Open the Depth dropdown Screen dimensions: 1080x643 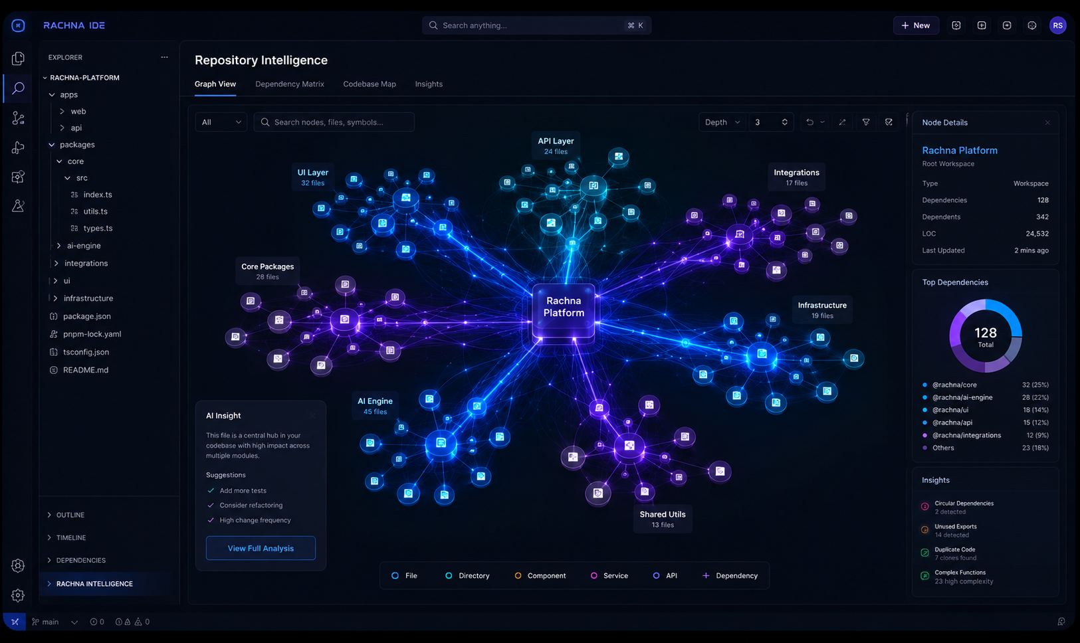722,122
